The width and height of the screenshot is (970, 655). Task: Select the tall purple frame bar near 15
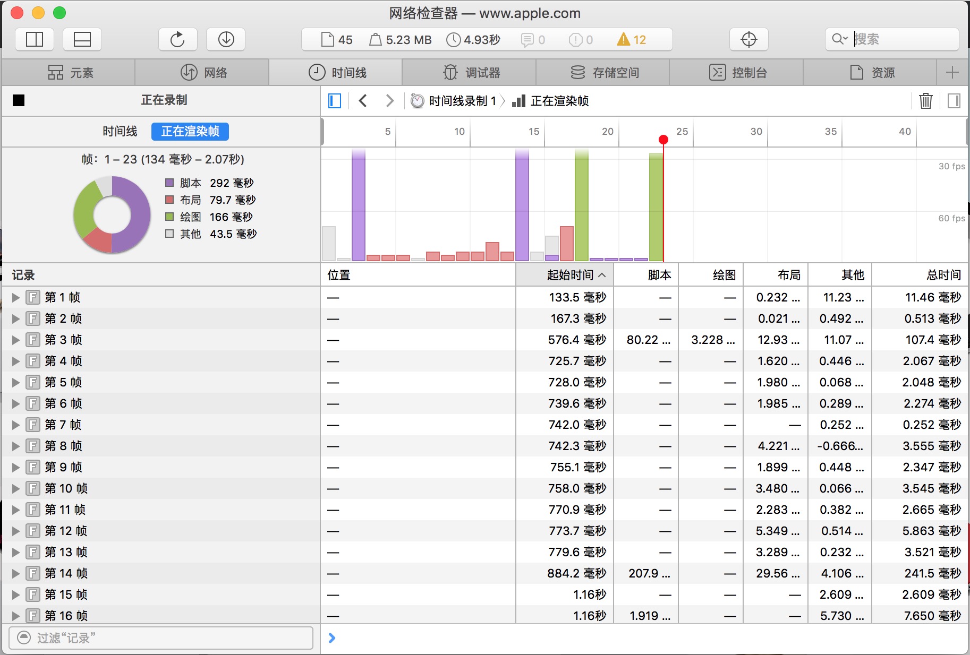(522, 205)
